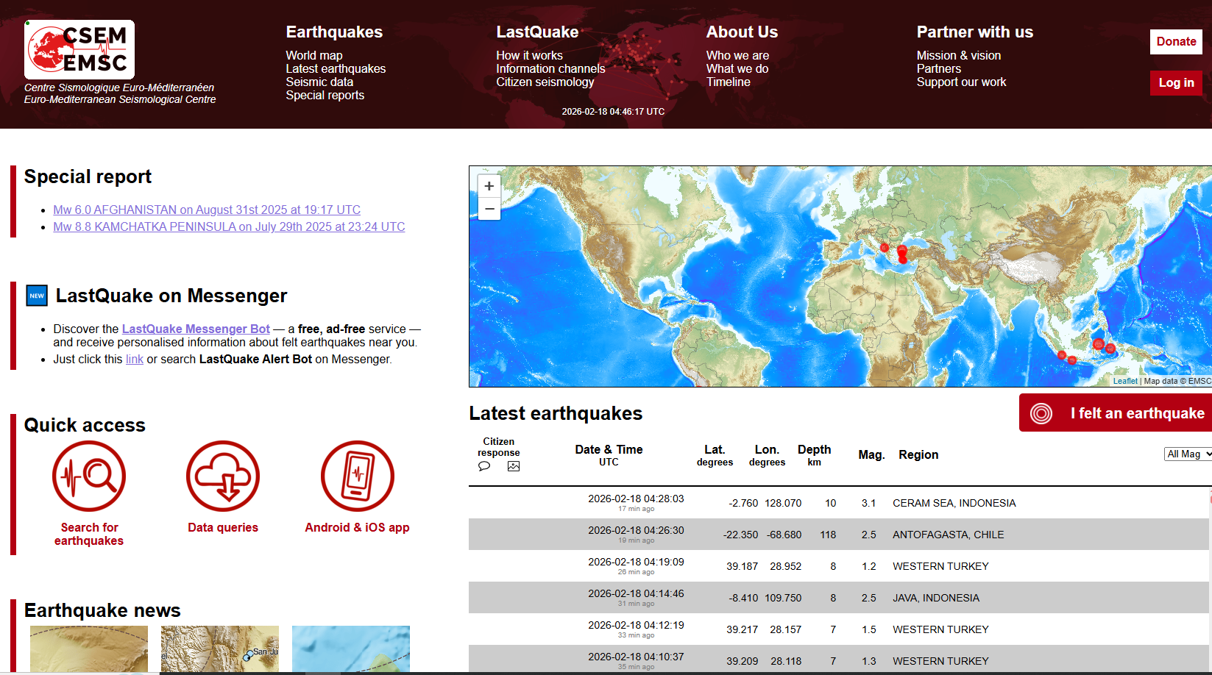This screenshot has width=1212, height=675.
Task: Open the Data queries icon
Action: 223,476
